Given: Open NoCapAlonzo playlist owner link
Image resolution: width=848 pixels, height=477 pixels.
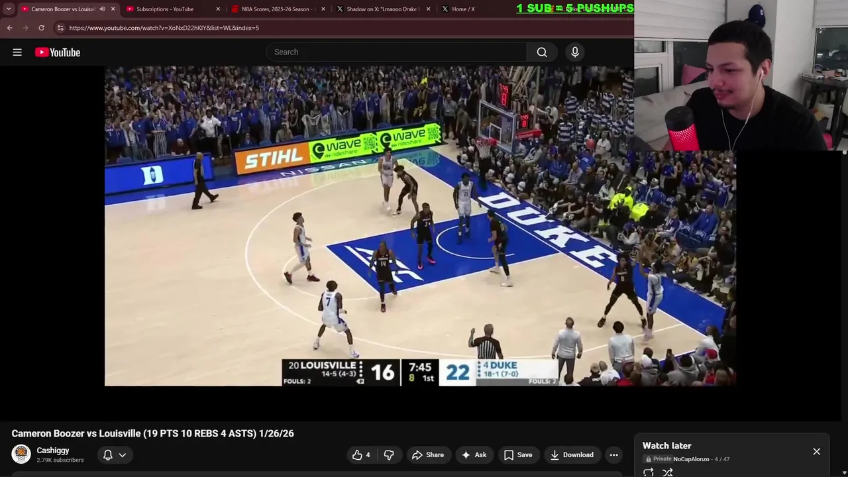Looking at the screenshot, I should pyautogui.click(x=691, y=459).
